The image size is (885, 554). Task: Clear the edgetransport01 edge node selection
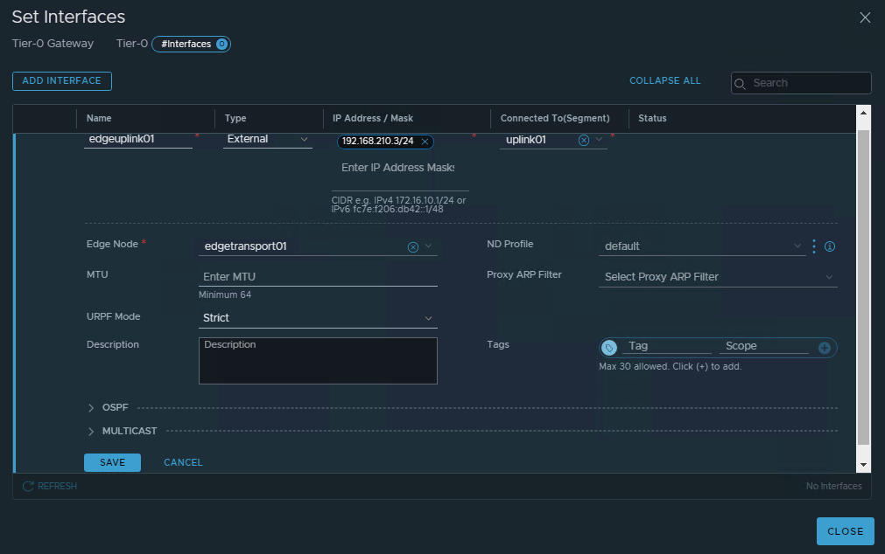tap(413, 247)
